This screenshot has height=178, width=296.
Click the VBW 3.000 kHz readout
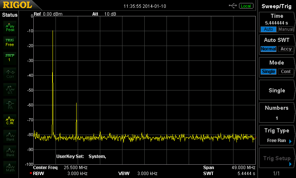pyautogui.click(x=138, y=174)
